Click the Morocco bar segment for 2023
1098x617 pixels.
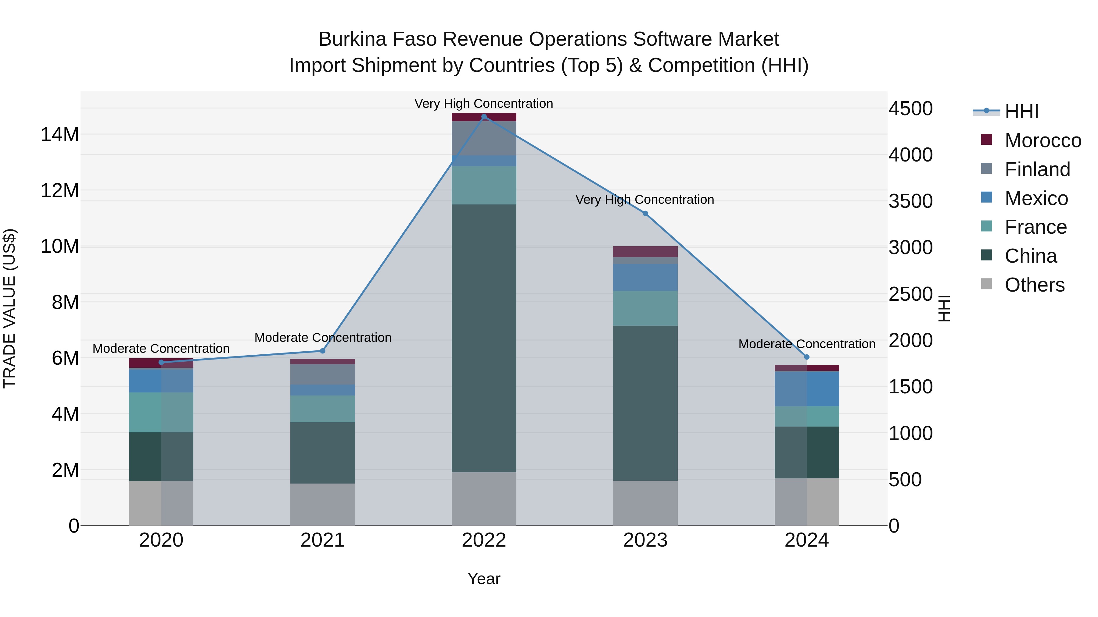[645, 252]
